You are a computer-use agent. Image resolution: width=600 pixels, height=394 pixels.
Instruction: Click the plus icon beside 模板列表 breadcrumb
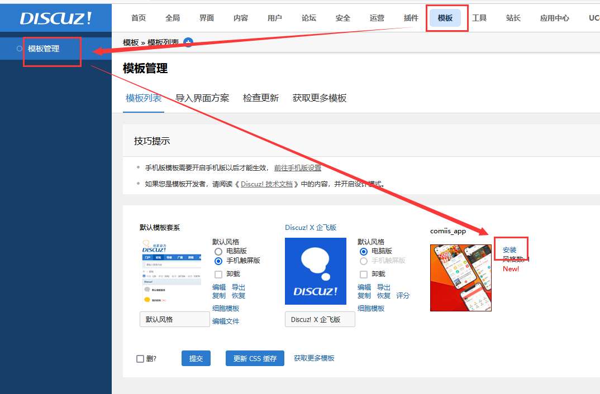click(188, 42)
